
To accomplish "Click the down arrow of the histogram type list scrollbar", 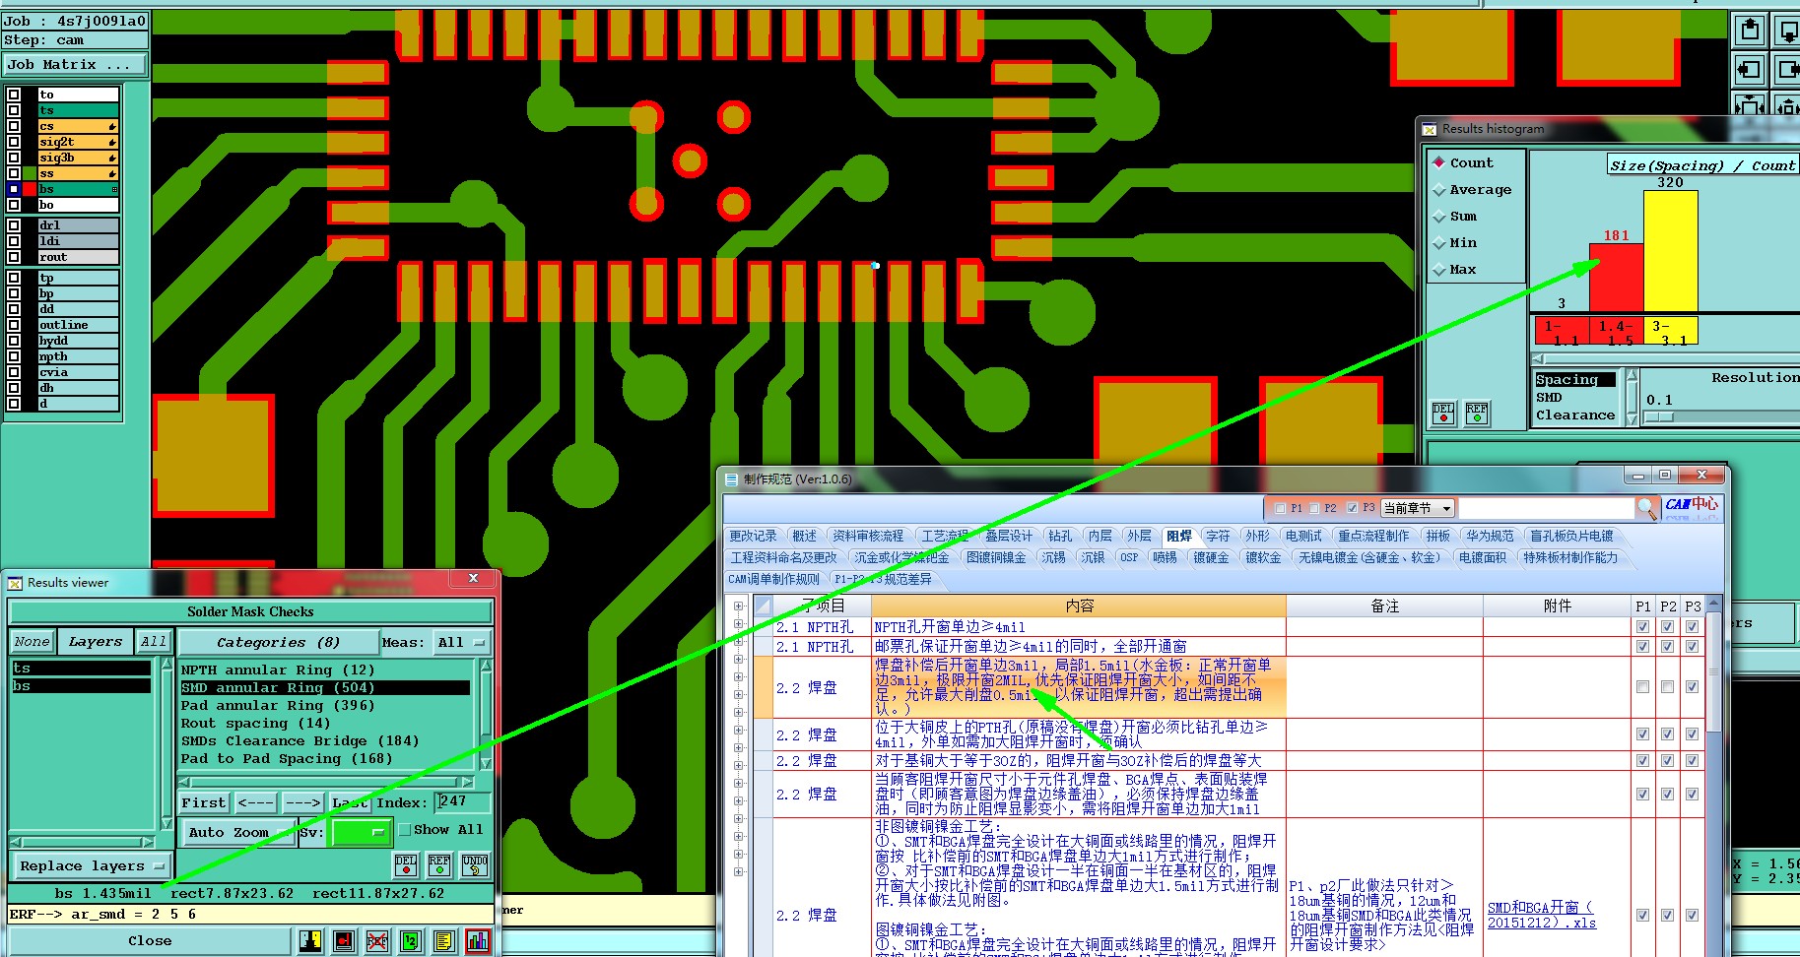I will [x=1632, y=419].
